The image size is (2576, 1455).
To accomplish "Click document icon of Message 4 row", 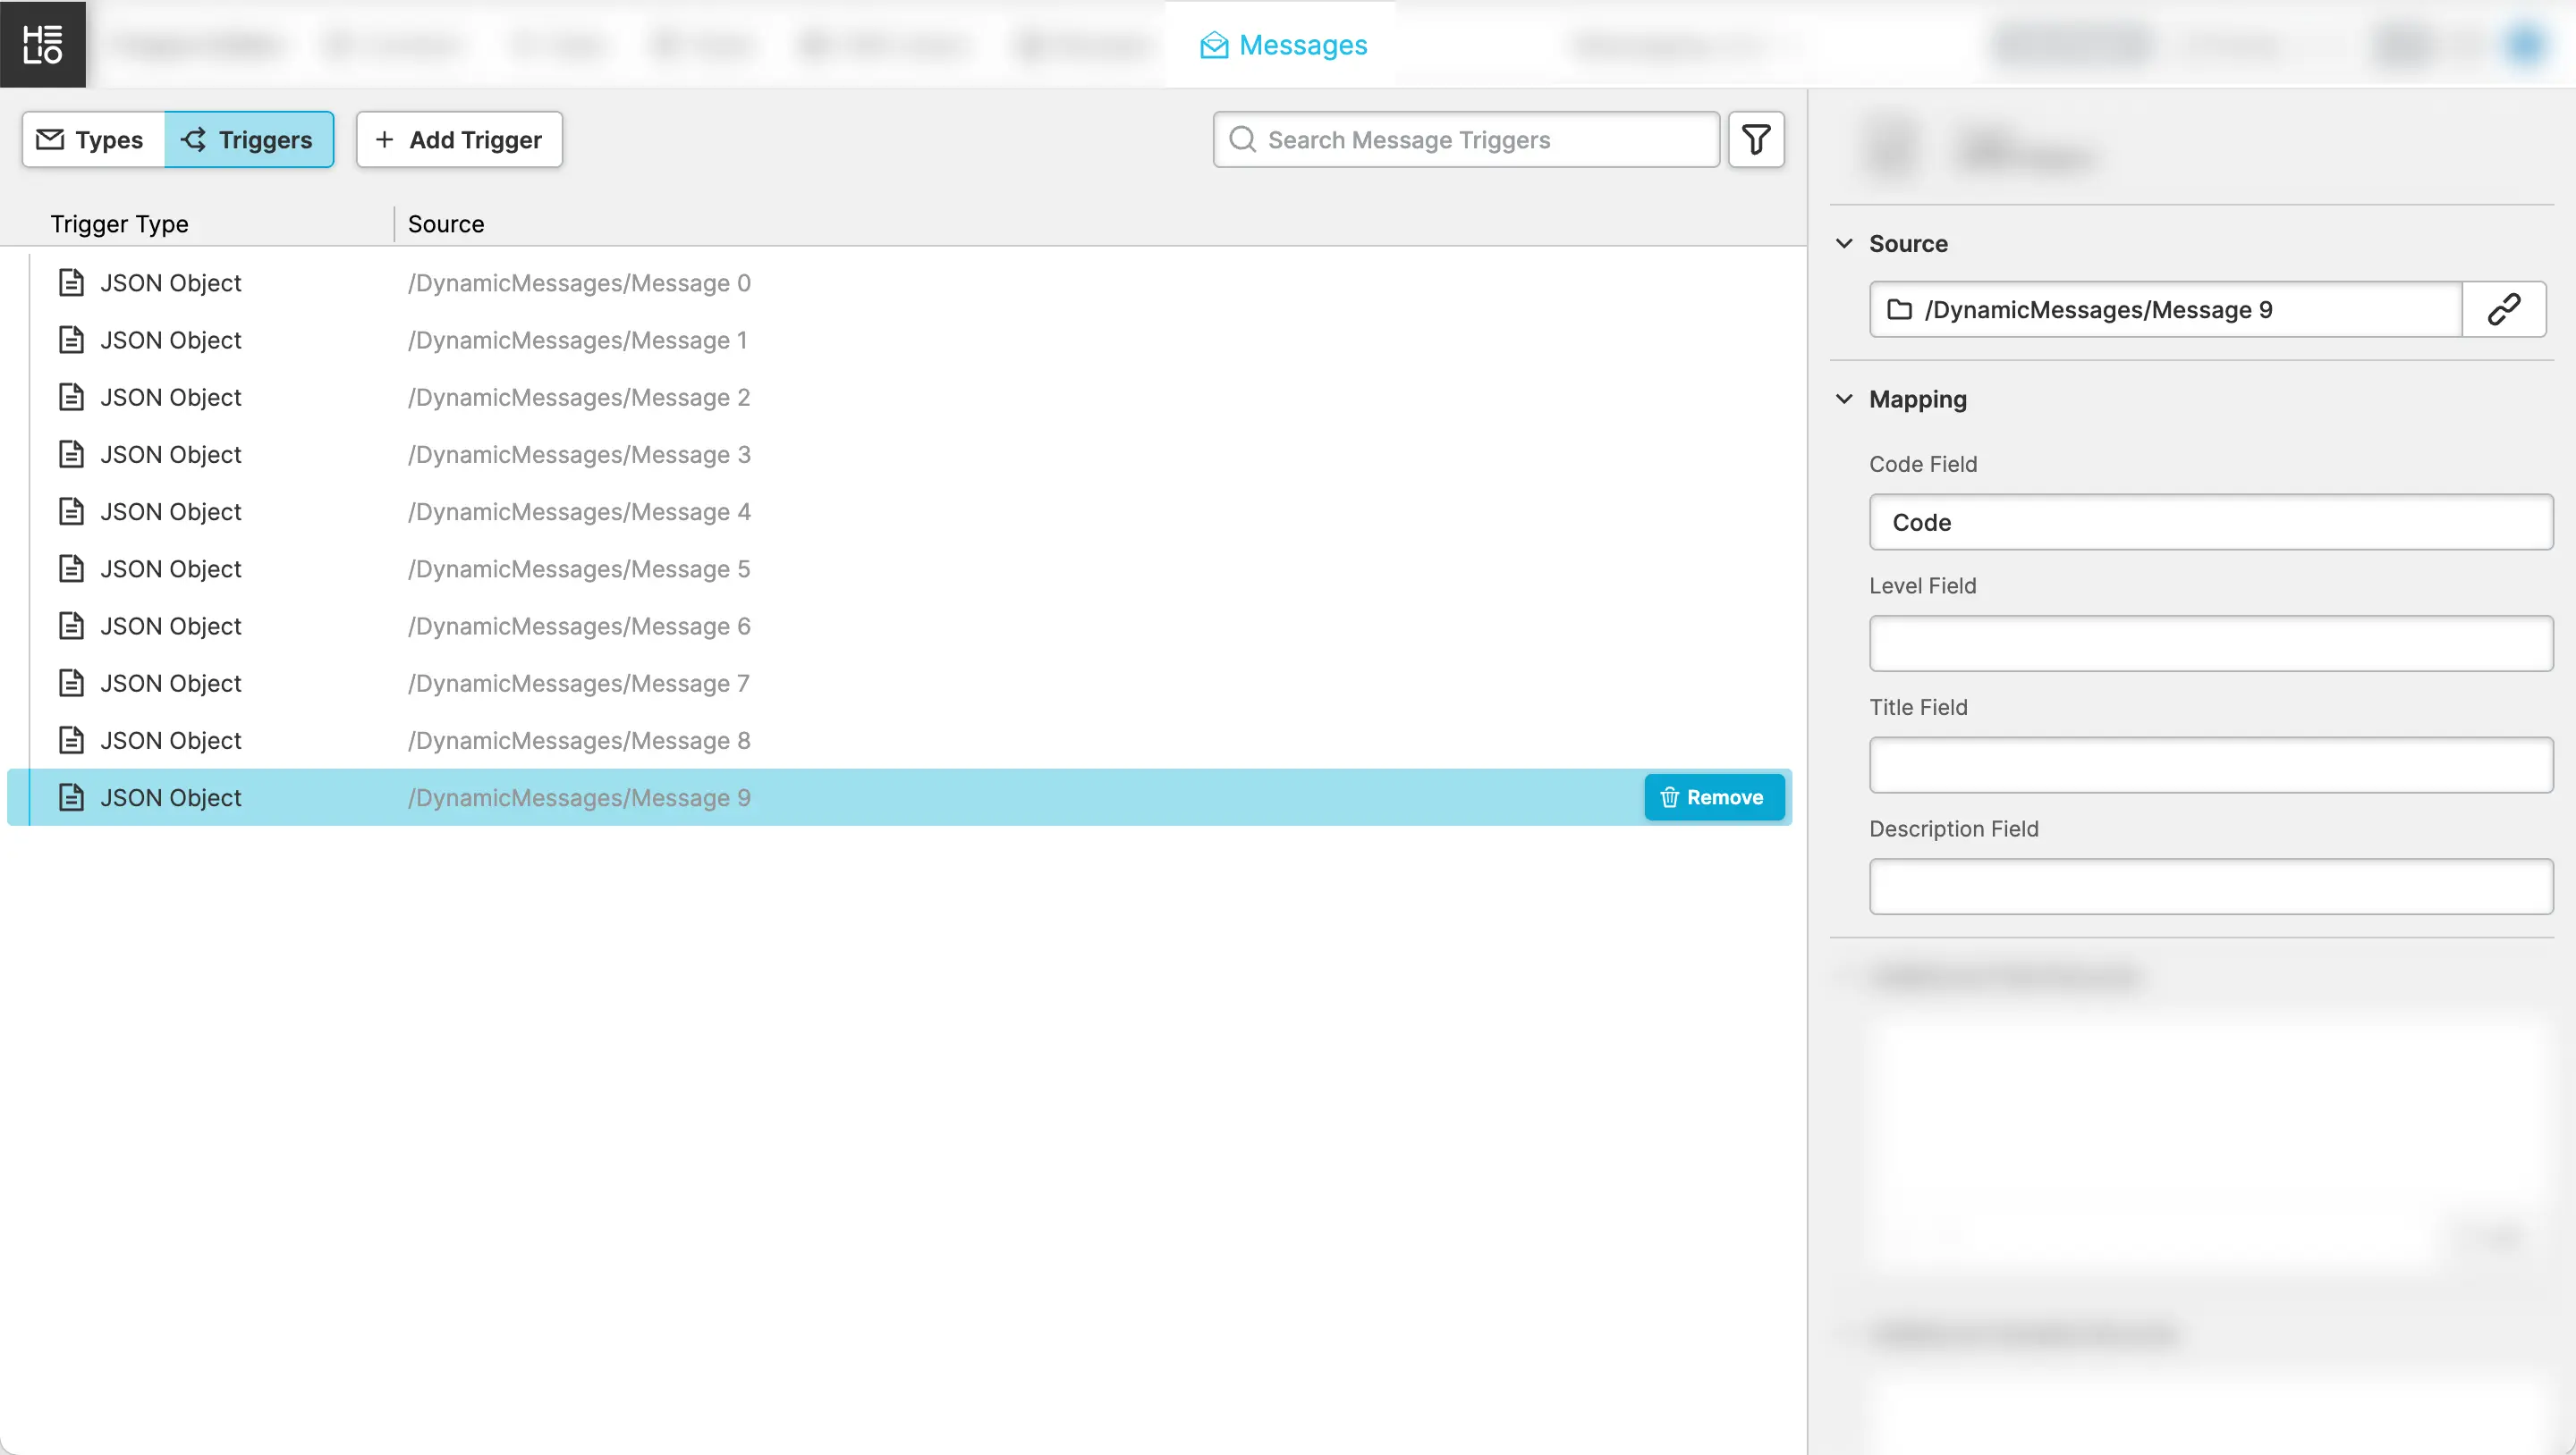I will (x=71, y=511).
